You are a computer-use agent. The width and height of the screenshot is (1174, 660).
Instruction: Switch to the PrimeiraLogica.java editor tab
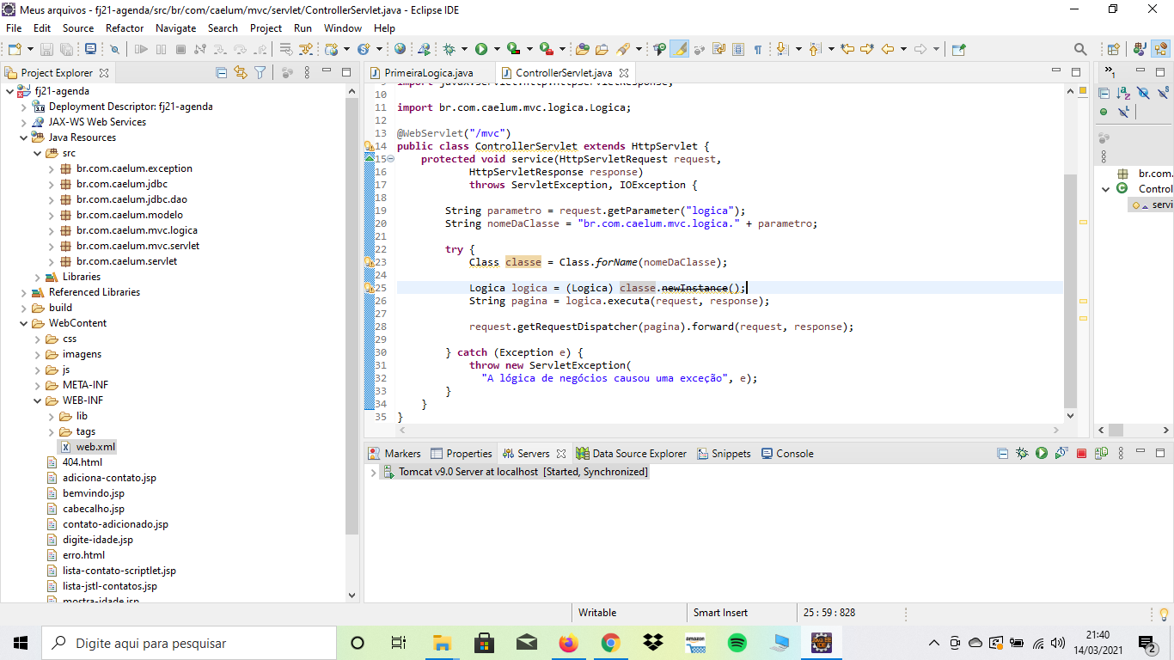[428, 73]
